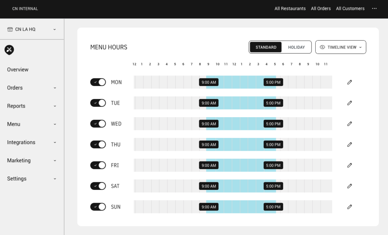Edit Tuesday hours with pencil icon
The image size is (388, 235).
[349, 103]
